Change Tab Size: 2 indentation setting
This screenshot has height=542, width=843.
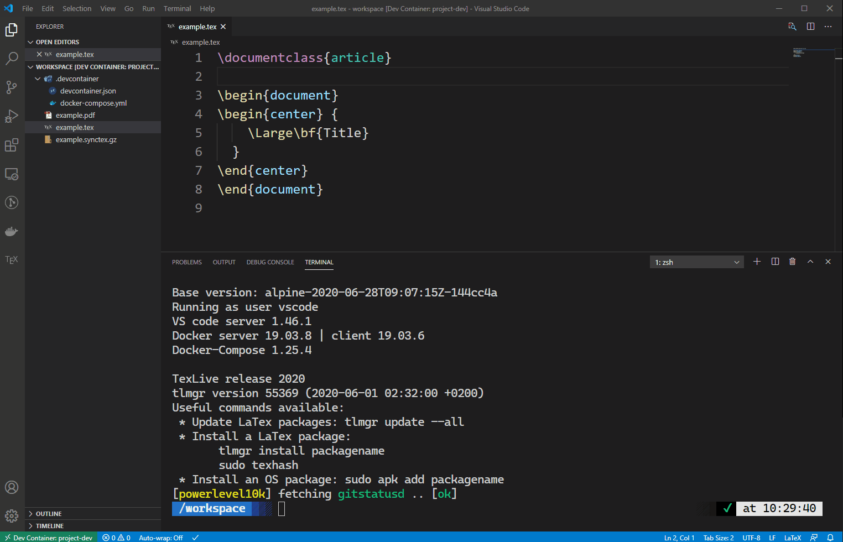click(719, 538)
